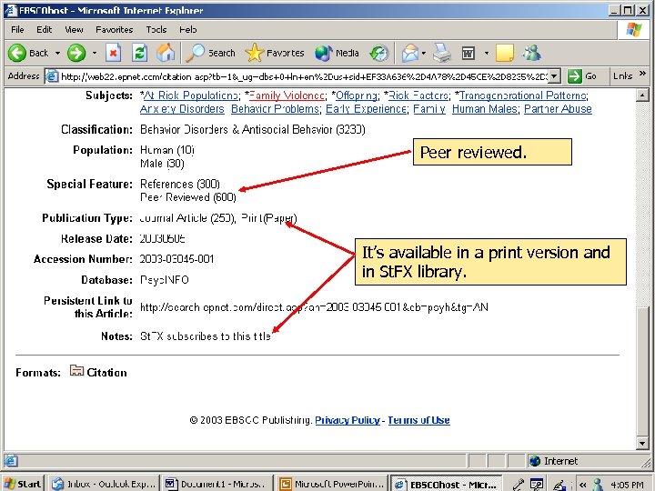Open the Address bar URL dropdown
This screenshot has height=491, width=655.
554,76
